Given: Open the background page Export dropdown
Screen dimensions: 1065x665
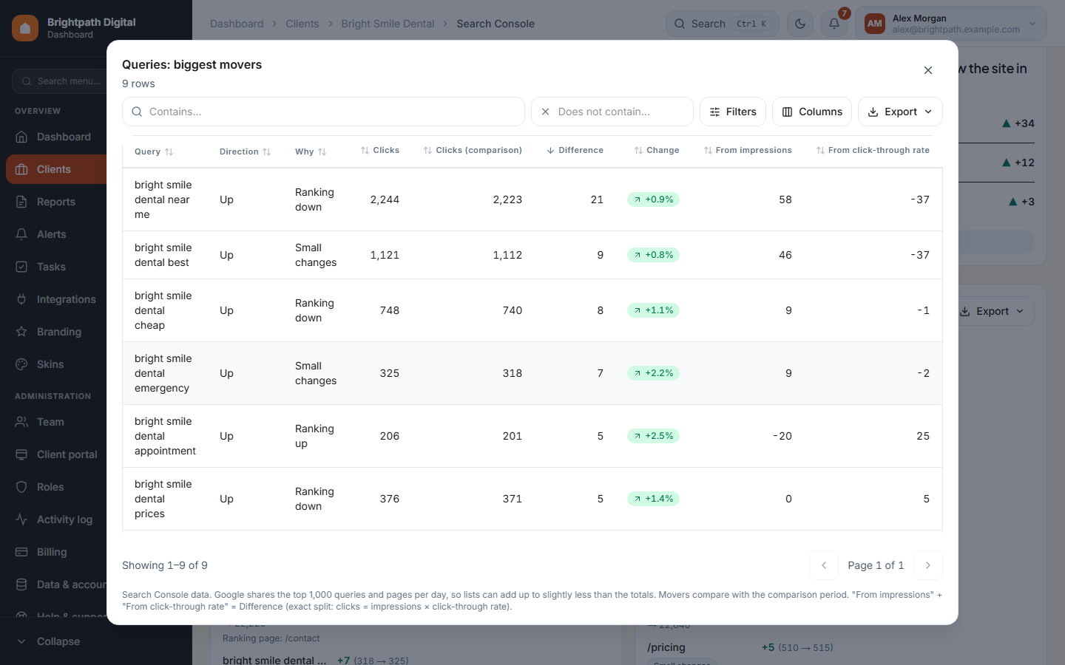Looking at the screenshot, I should (992, 311).
